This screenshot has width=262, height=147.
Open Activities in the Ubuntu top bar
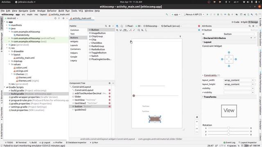coord(6,2)
